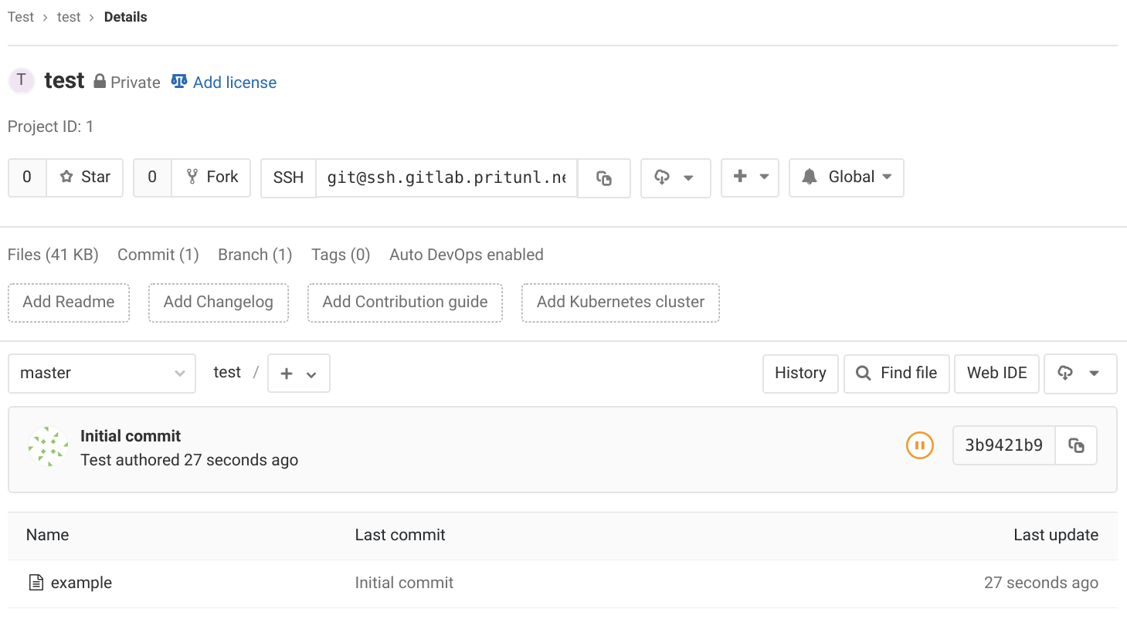The width and height of the screenshot is (1127, 619).
Task: Open Tags (0) tab
Action: [341, 255]
